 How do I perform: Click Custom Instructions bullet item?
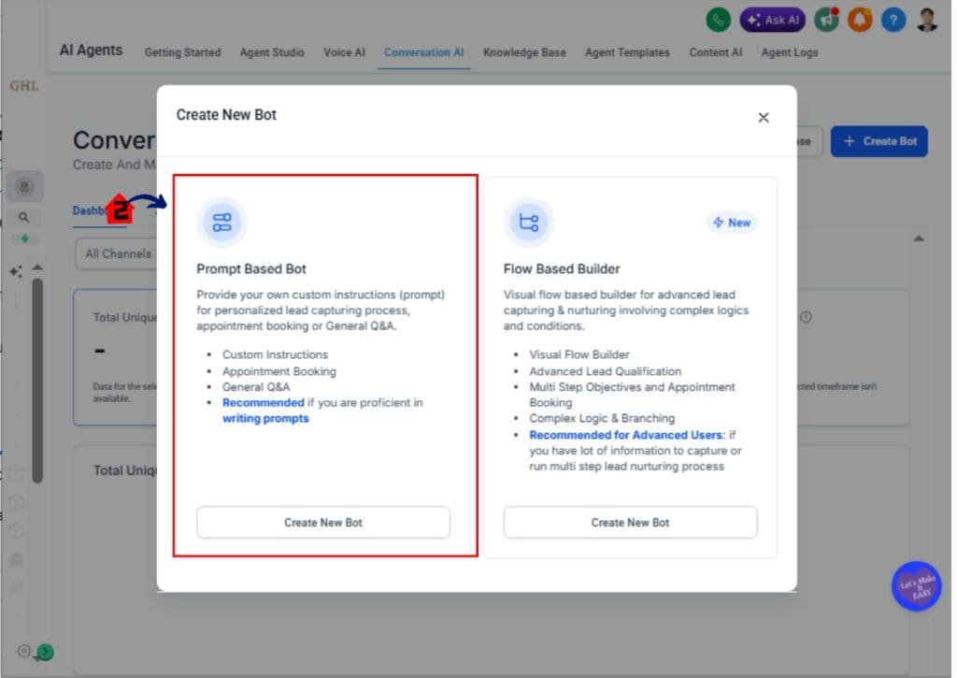[275, 354]
